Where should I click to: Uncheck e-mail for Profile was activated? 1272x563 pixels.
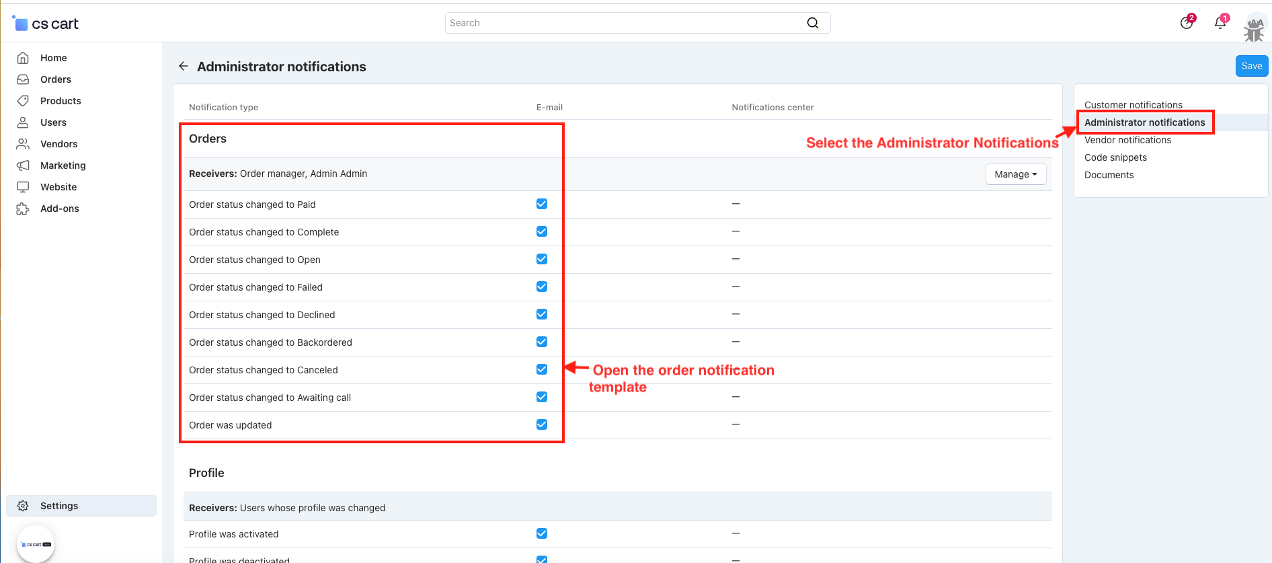[x=542, y=533]
